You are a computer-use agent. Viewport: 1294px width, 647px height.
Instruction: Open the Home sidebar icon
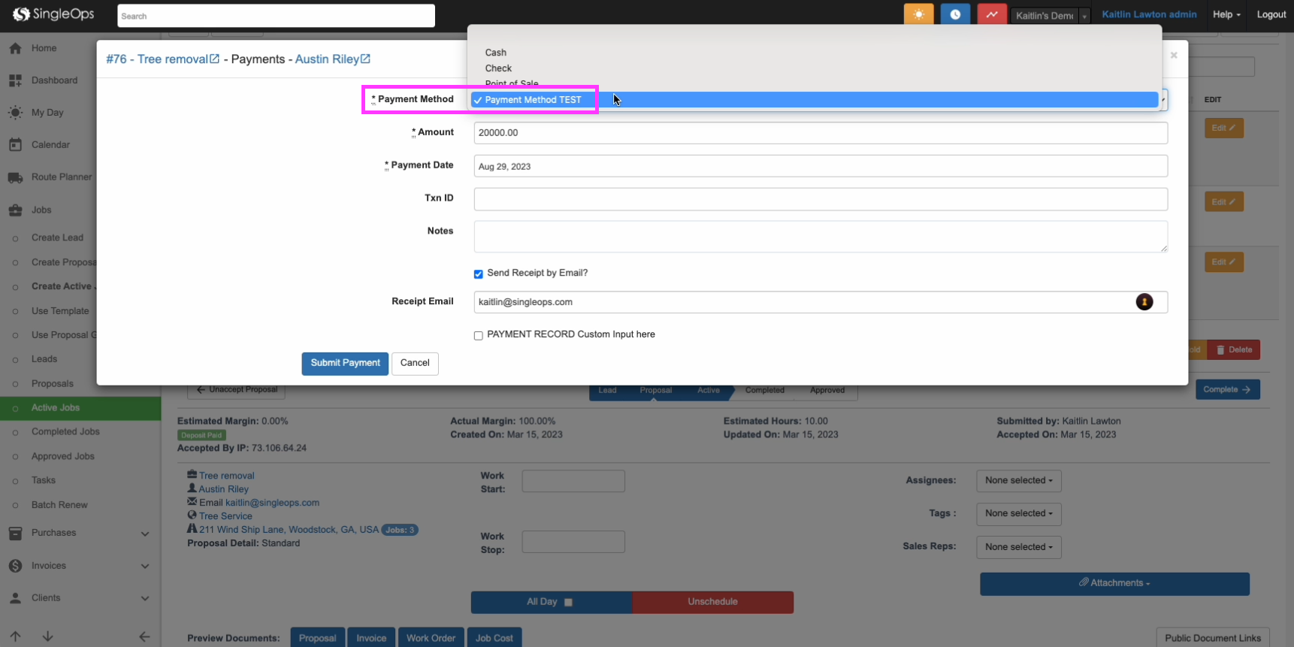click(x=15, y=48)
